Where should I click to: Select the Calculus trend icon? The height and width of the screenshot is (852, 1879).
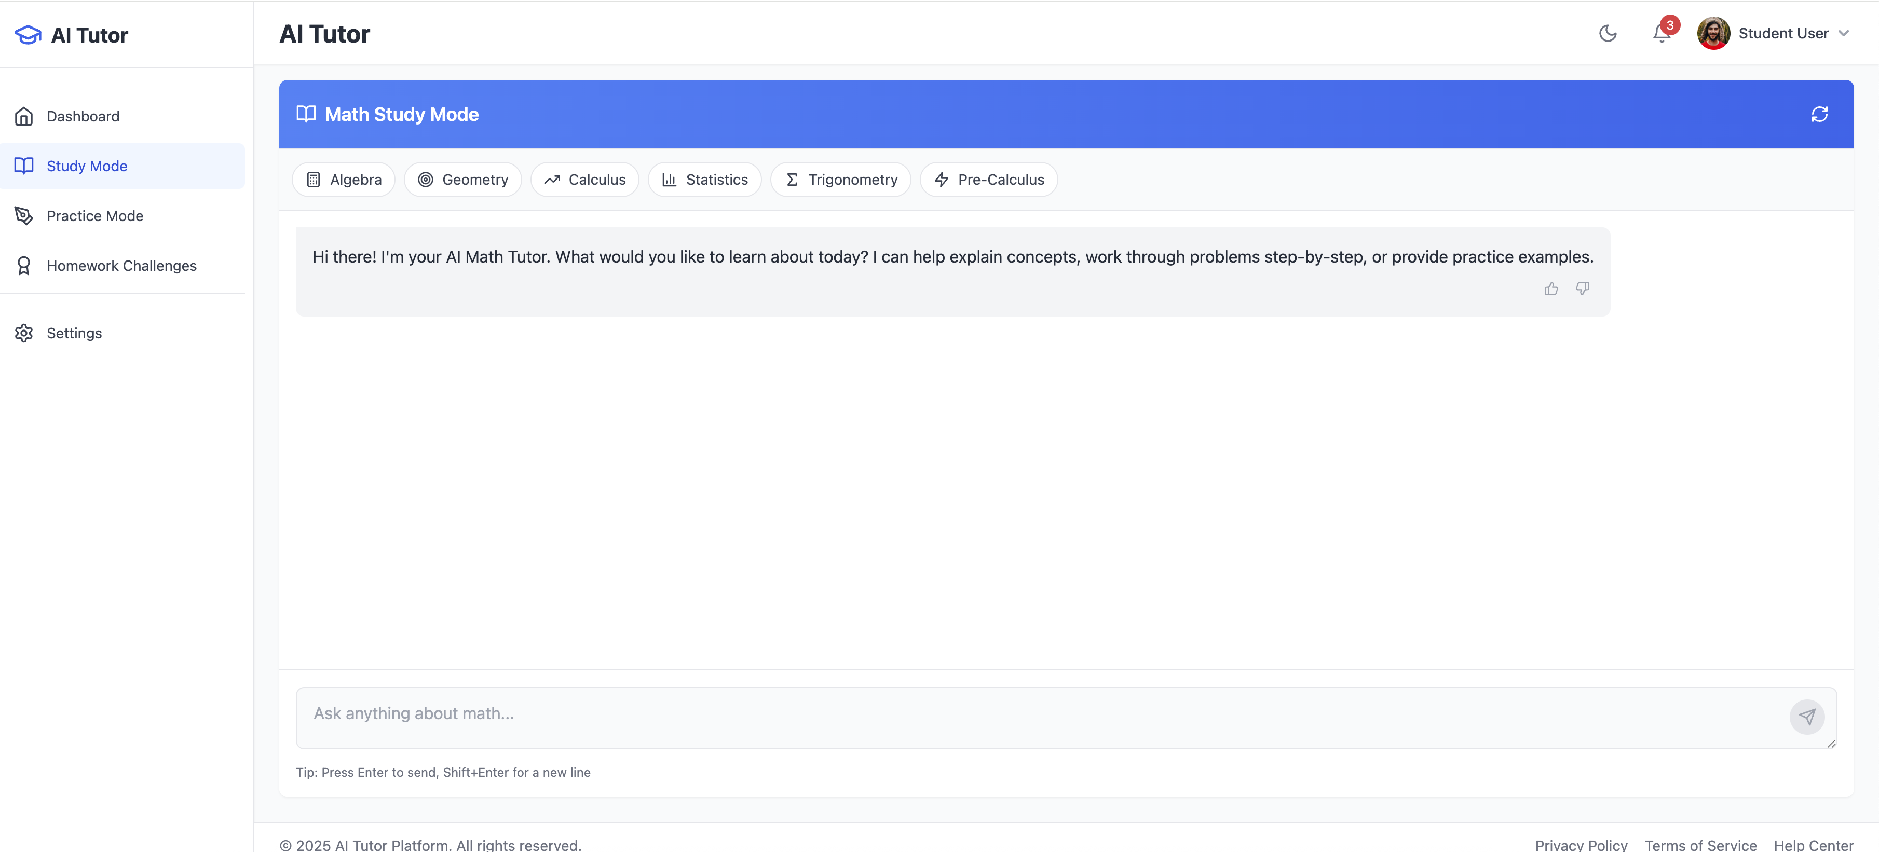coord(553,180)
